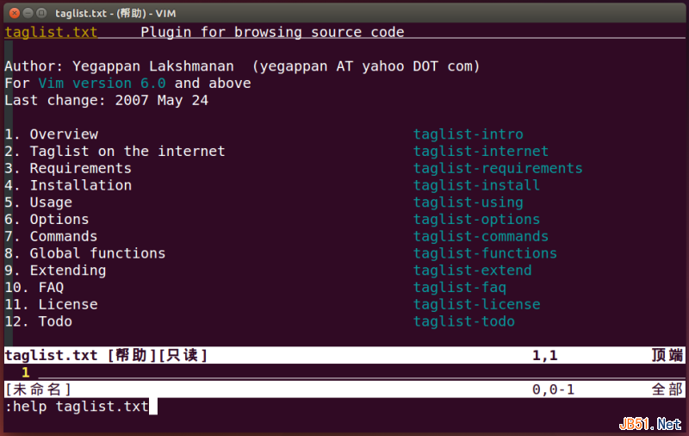This screenshot has width=689, height=436.
Task: Click the :help taglist.txt command line
Action: pos(78,407)
